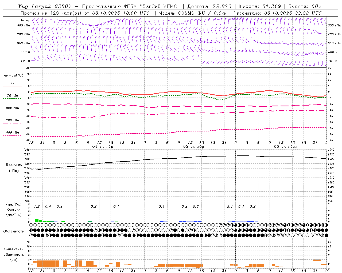Click the Облачность cloud cover label
The image size is (342, 273).
coord(14,231)
